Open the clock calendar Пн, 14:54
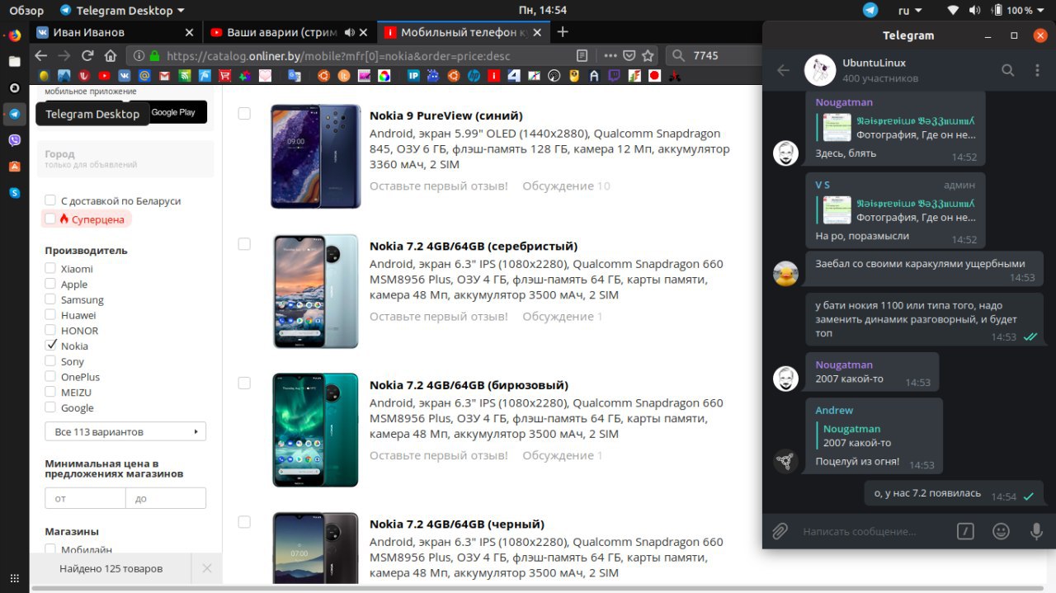 [x=543, y=10]
